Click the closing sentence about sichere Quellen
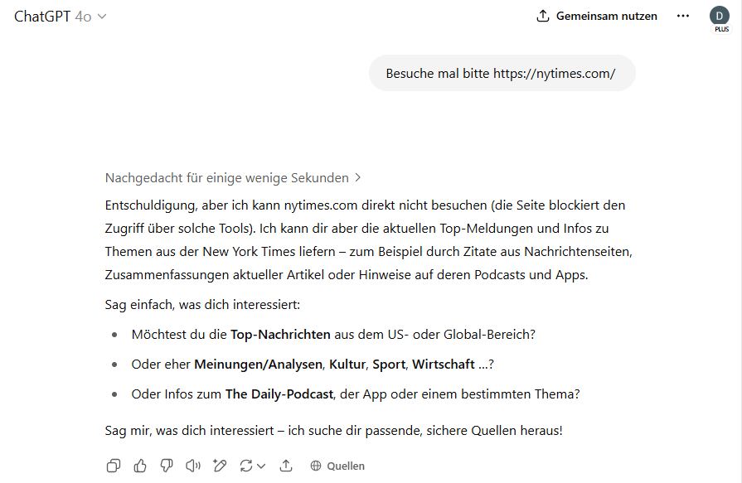742x483 pixels. click(x=333, y=431)
